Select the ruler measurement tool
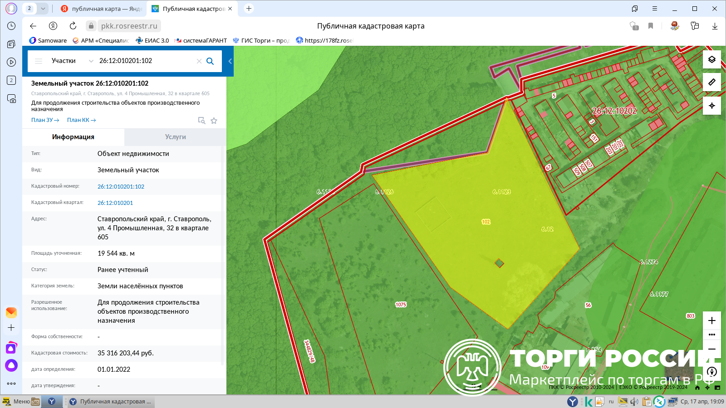This screenshot has height=408, width=726. 711,82
